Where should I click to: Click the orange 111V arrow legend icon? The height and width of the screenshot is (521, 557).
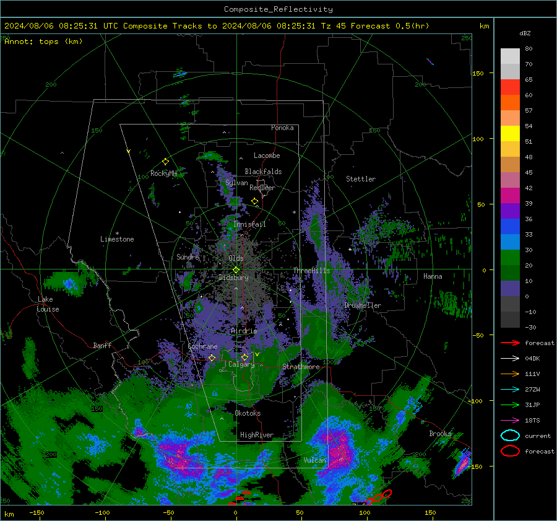click(x=510, y=374)
